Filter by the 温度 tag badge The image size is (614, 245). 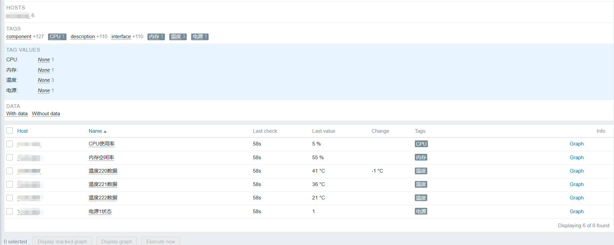(x=178, y=37)
